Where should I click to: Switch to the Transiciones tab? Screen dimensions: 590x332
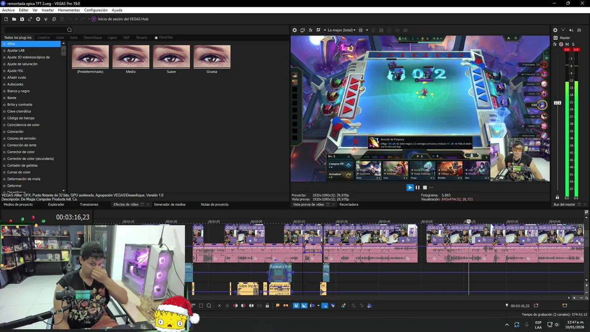click(89, 204)
